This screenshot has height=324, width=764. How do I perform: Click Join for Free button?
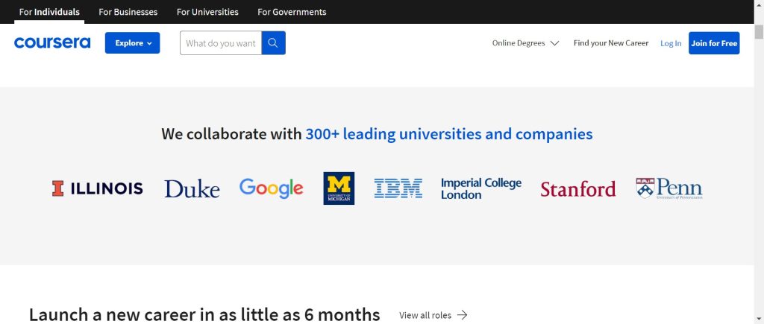[x=713, y=43]
